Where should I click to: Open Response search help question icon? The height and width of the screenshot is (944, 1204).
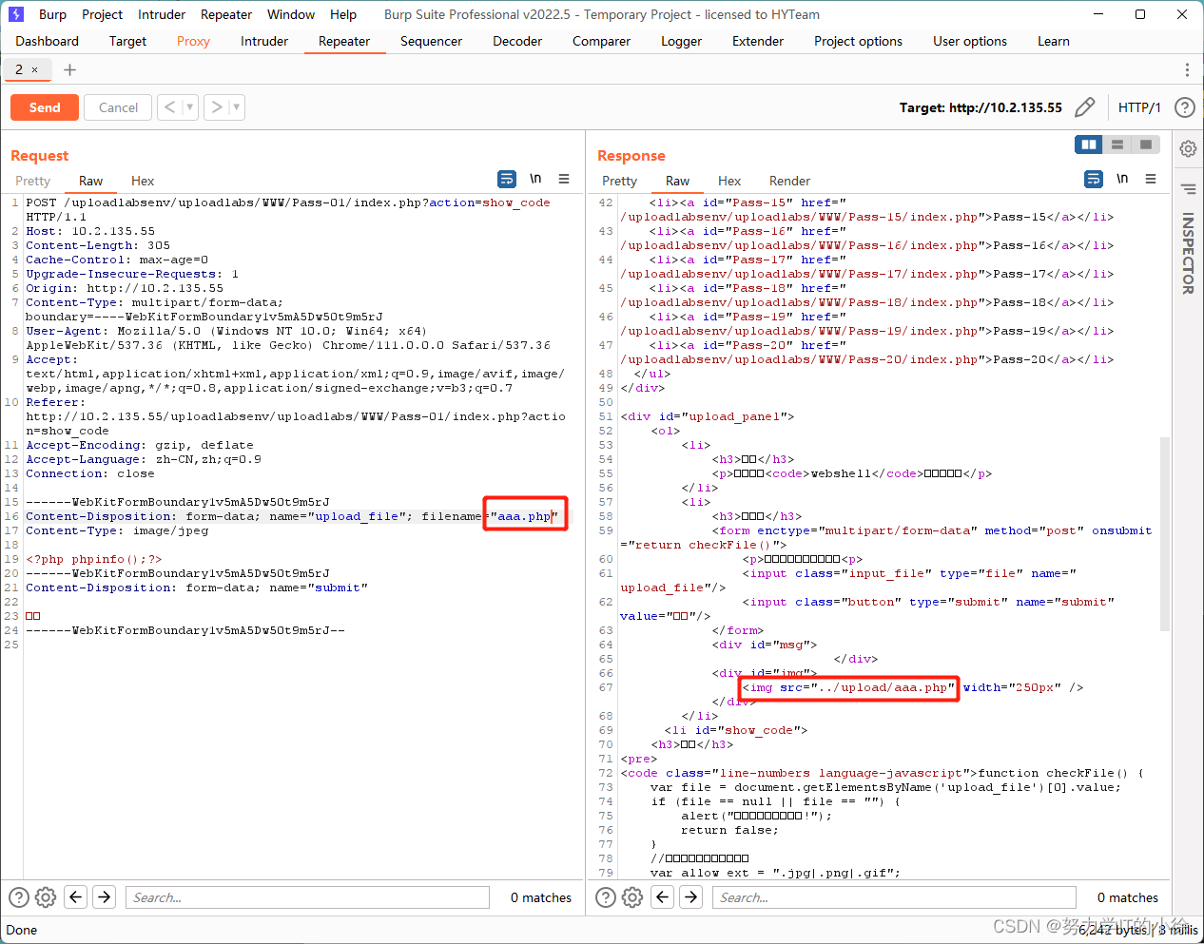tap(606, 896)
